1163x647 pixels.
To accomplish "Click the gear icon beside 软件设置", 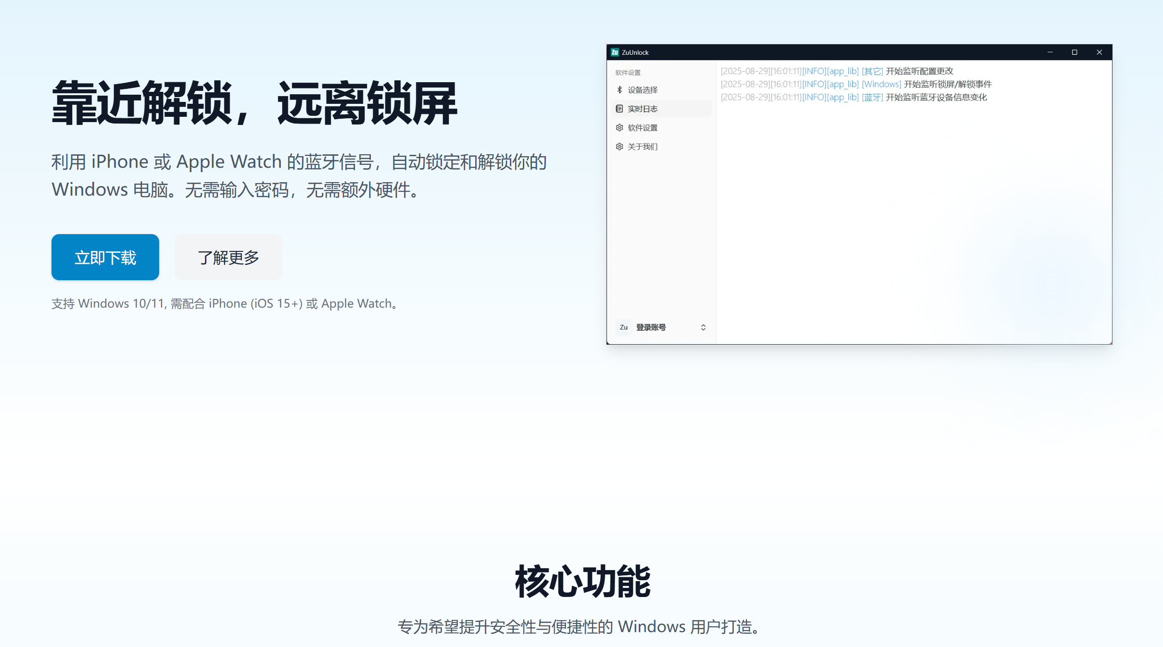I will (x=619, y=127).
